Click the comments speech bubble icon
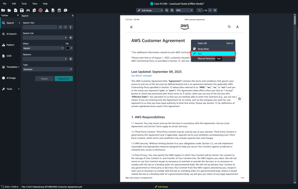The image size is (298, 189). point(65,10)
